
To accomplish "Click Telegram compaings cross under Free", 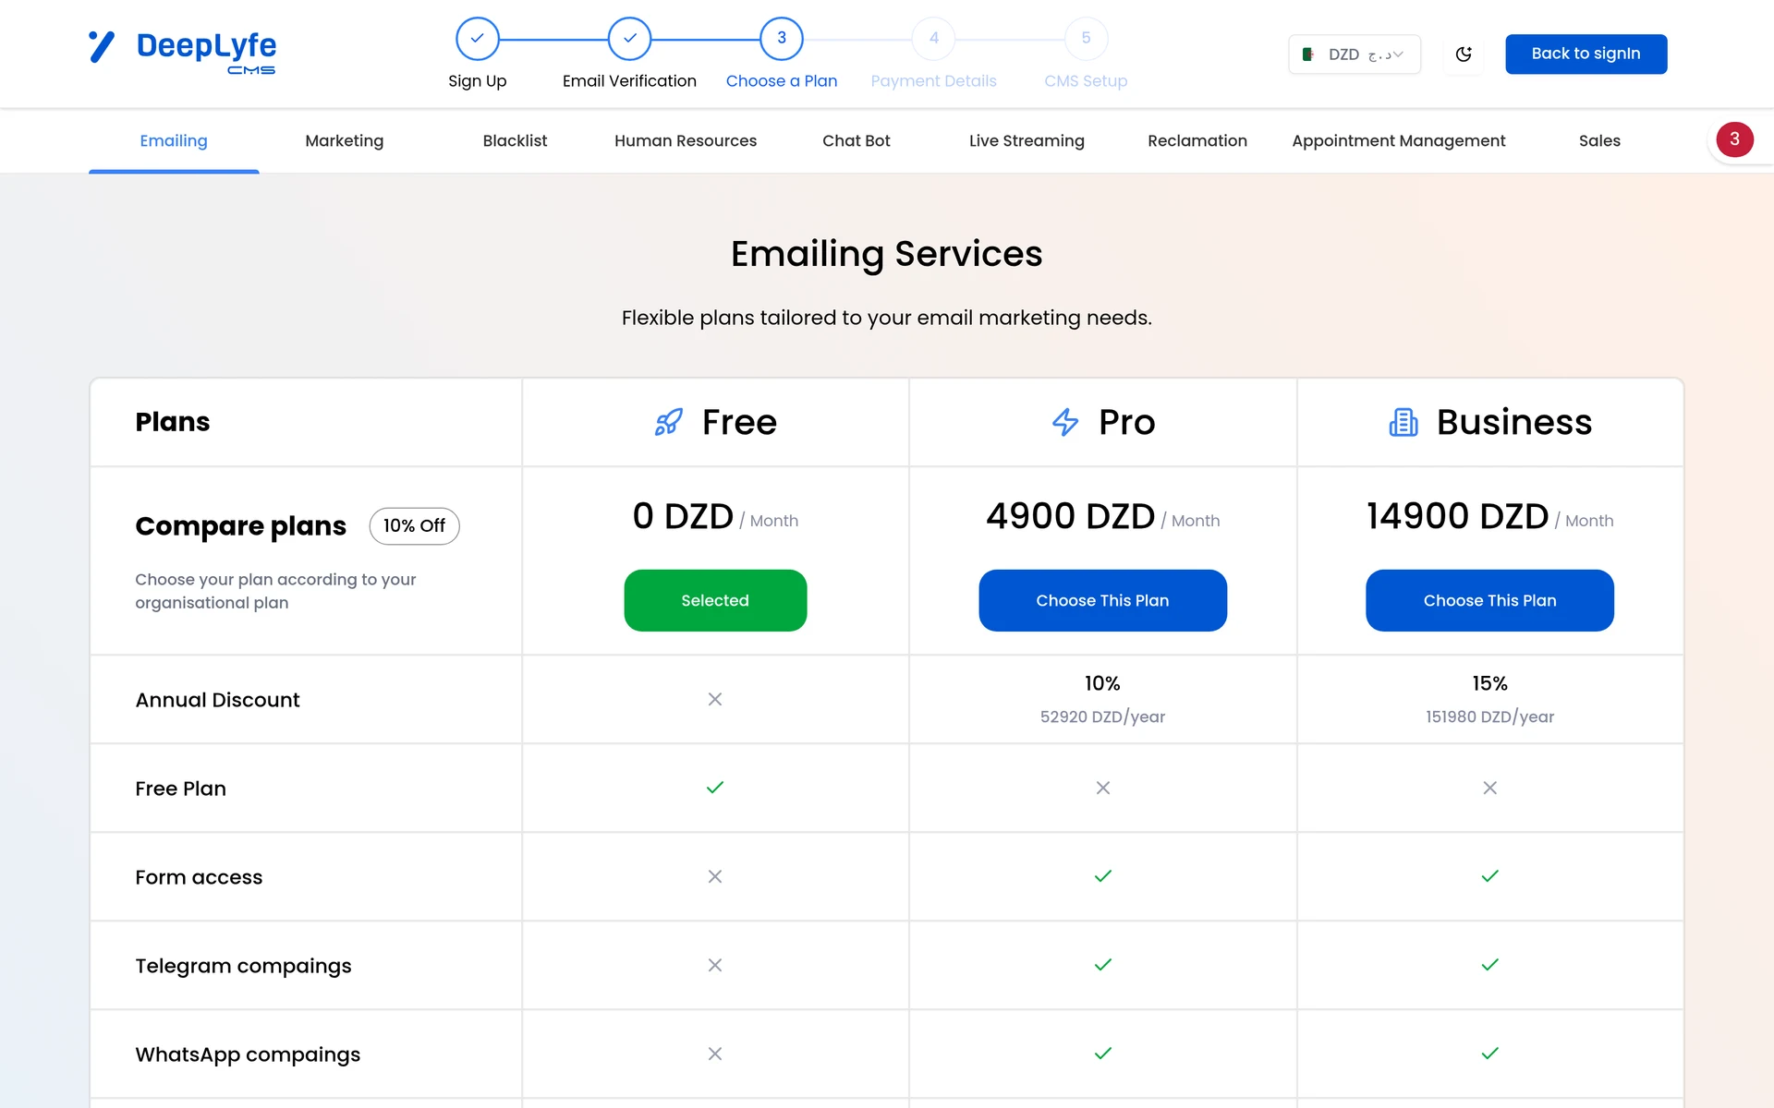I will coord(715,965).
